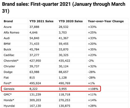This screenshot has height=108, width=130.
Task: Click the YTD 2021 Sales header
Action: tap(41, 21)
